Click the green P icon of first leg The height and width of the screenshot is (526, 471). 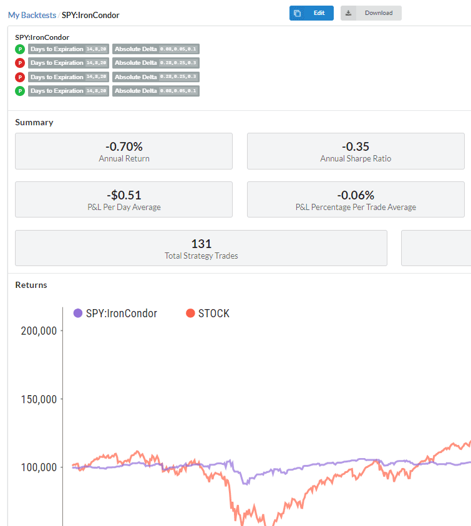(20, 49)
